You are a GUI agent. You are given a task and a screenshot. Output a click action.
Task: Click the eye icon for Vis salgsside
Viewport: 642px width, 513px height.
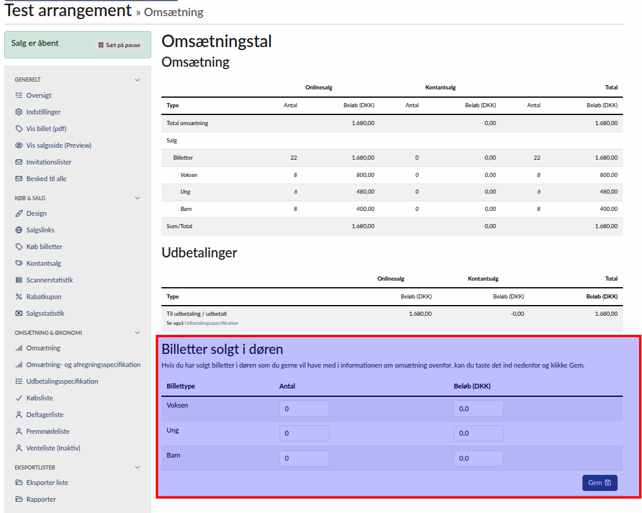tap(19, 145)
